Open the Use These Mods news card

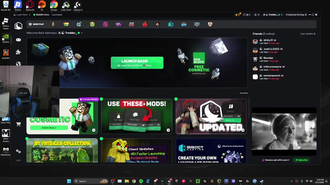tap(137, 116)
